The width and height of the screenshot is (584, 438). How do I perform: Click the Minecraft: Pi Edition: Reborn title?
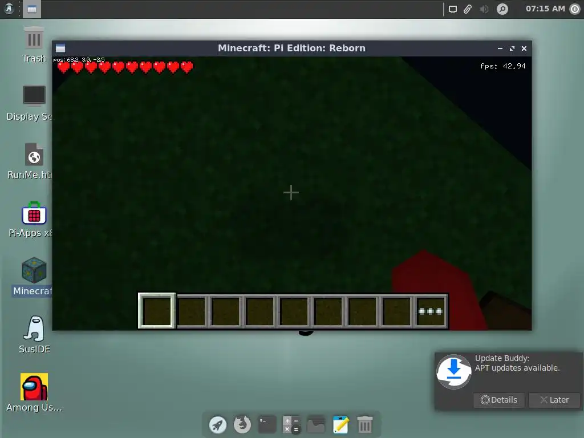291,48
